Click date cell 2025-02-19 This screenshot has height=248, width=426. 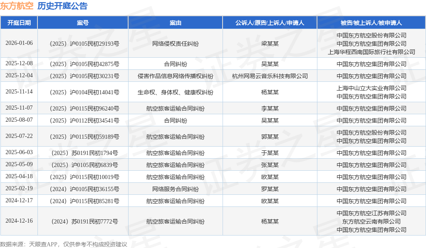point(19,189)
